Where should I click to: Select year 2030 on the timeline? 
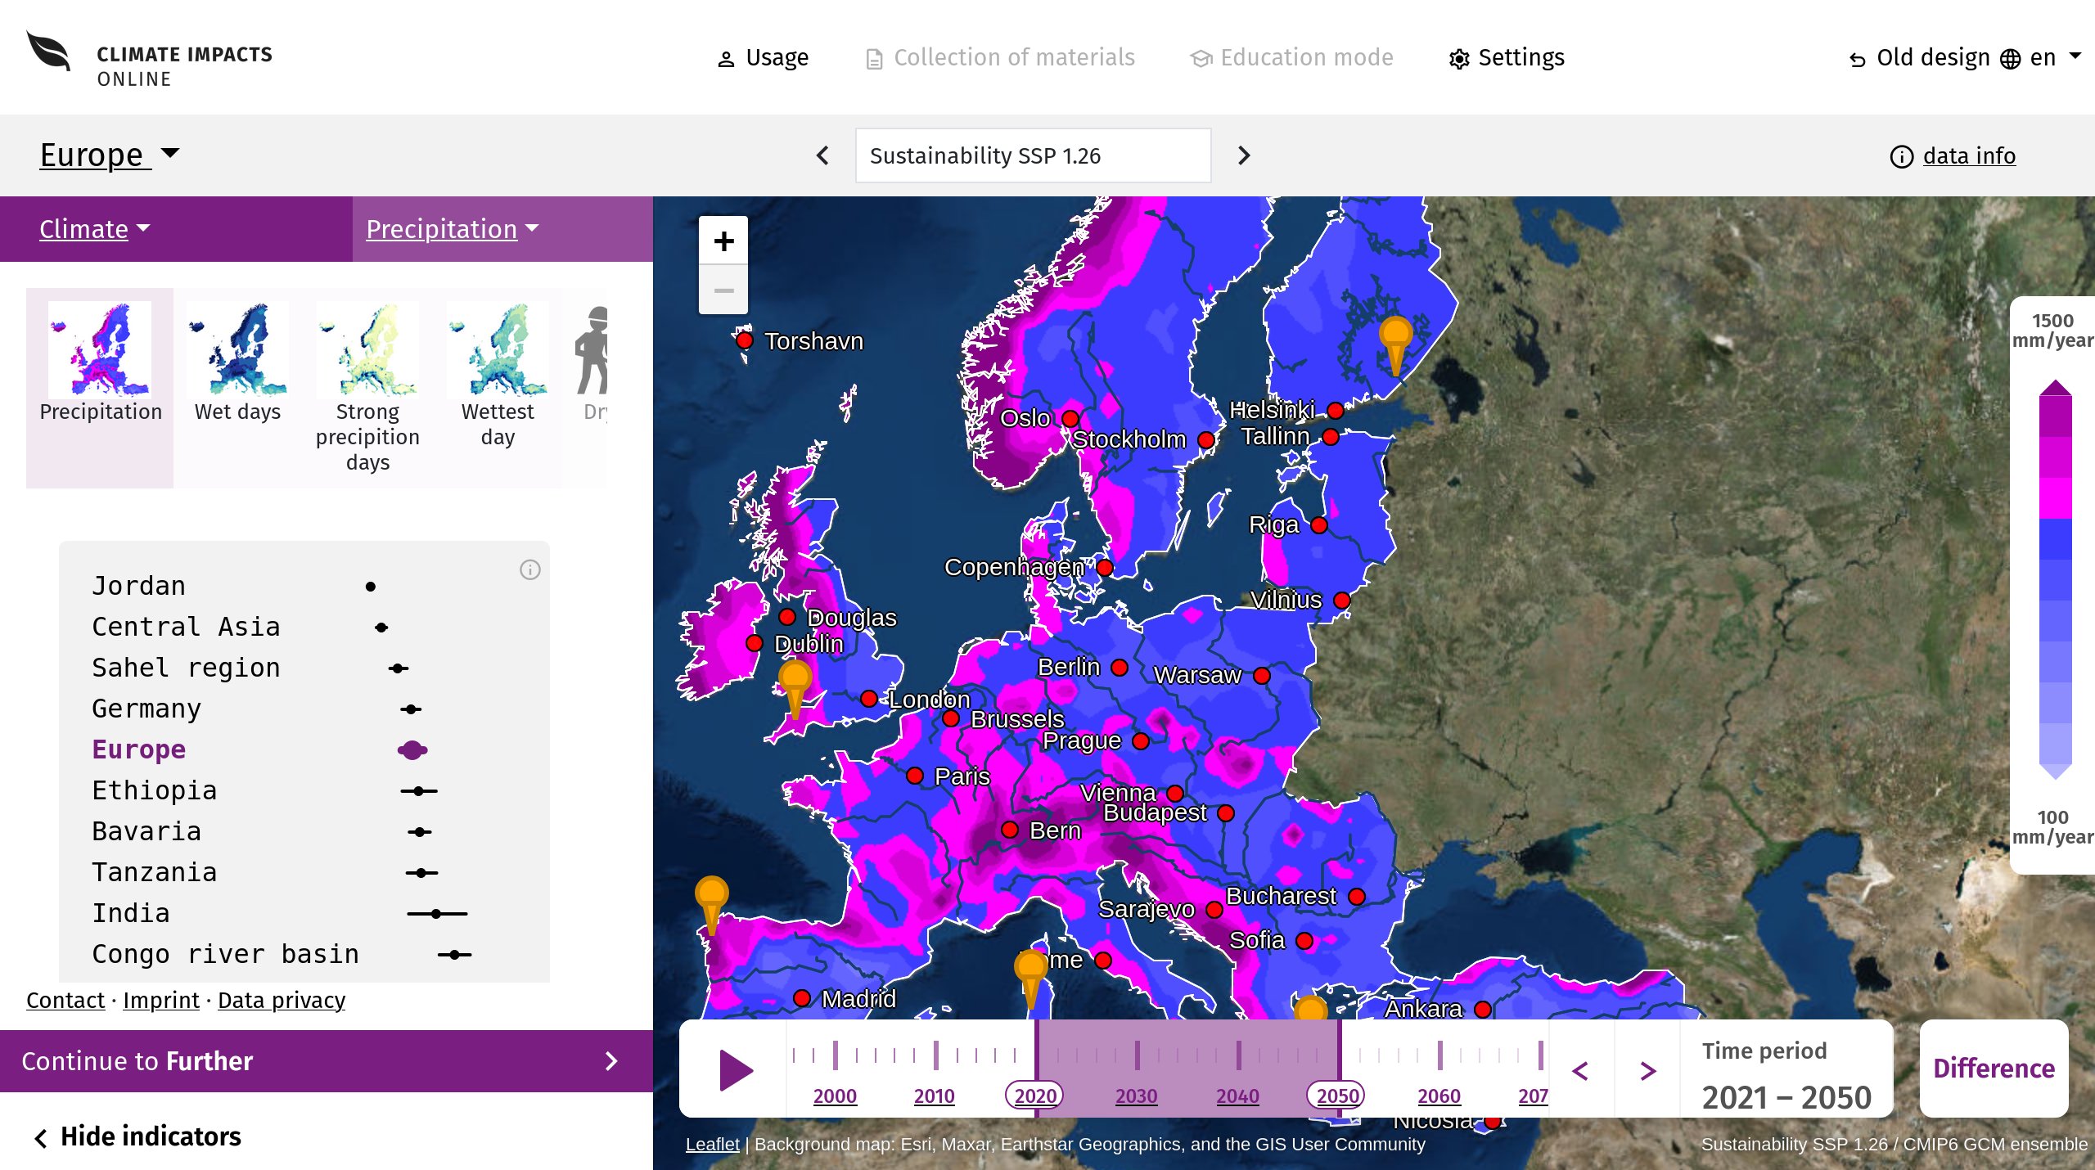click(x=1136, y=1096)
